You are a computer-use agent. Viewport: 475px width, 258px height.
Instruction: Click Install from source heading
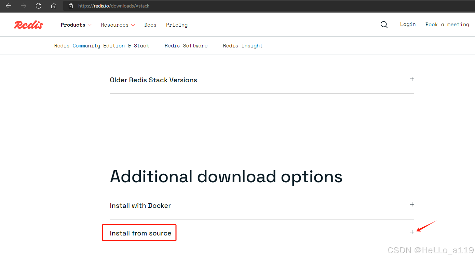coord(140,233)
